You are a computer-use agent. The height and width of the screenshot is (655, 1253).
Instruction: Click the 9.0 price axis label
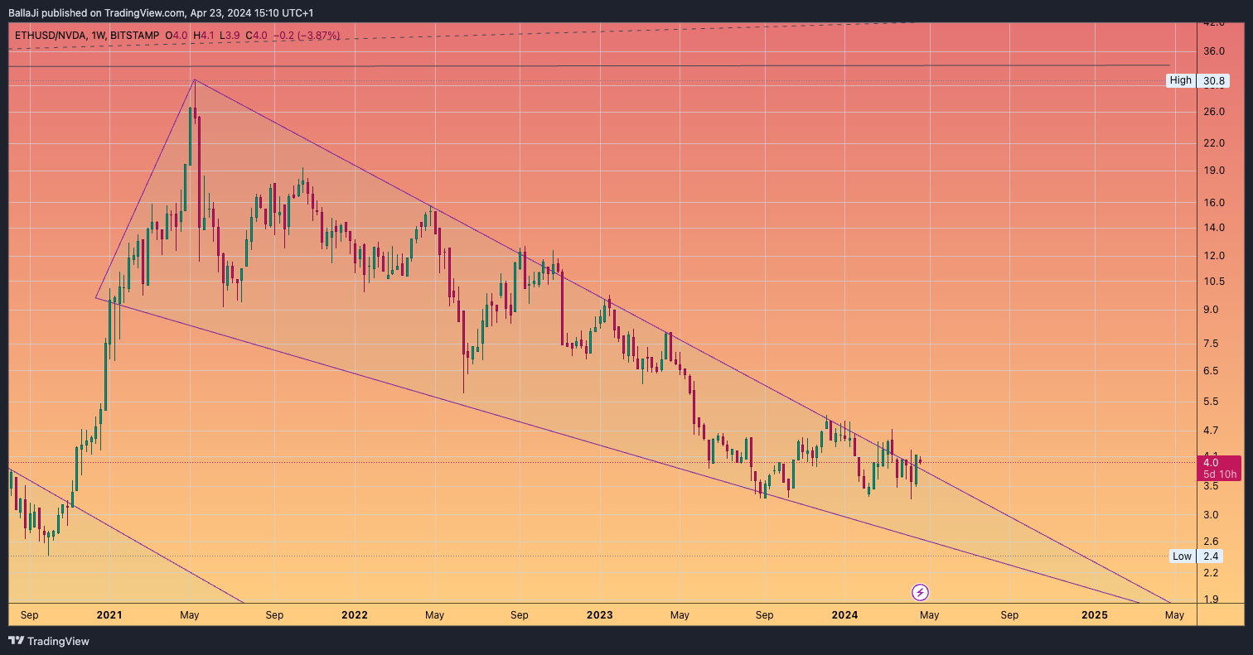(1211, 311)
